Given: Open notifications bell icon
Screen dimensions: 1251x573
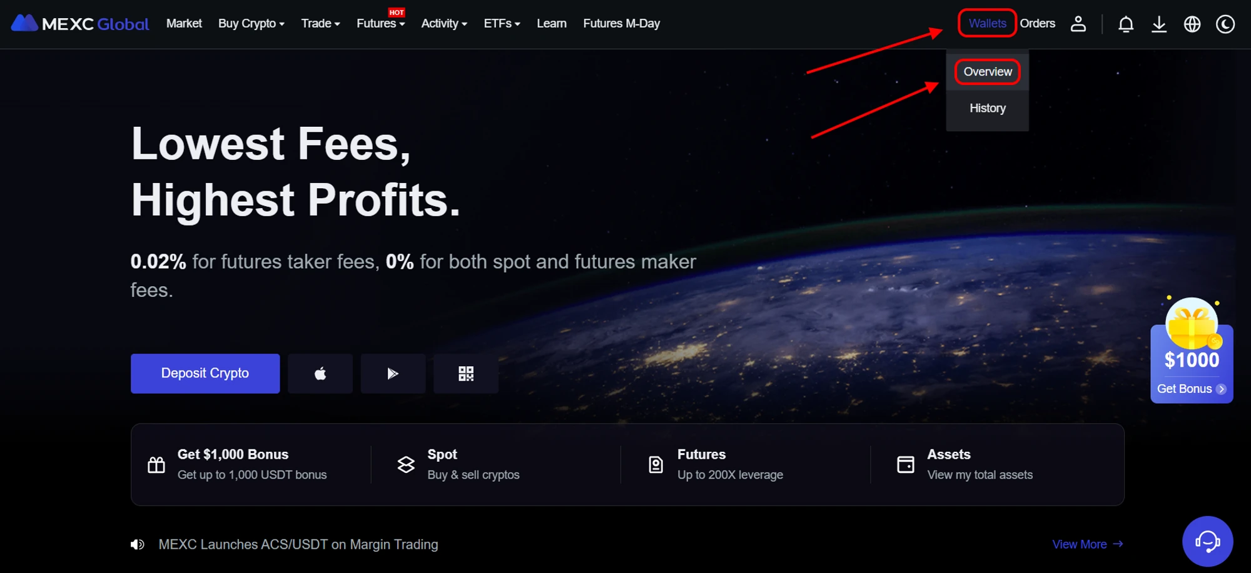Looking at the screenshot, I should [1126, 24].
